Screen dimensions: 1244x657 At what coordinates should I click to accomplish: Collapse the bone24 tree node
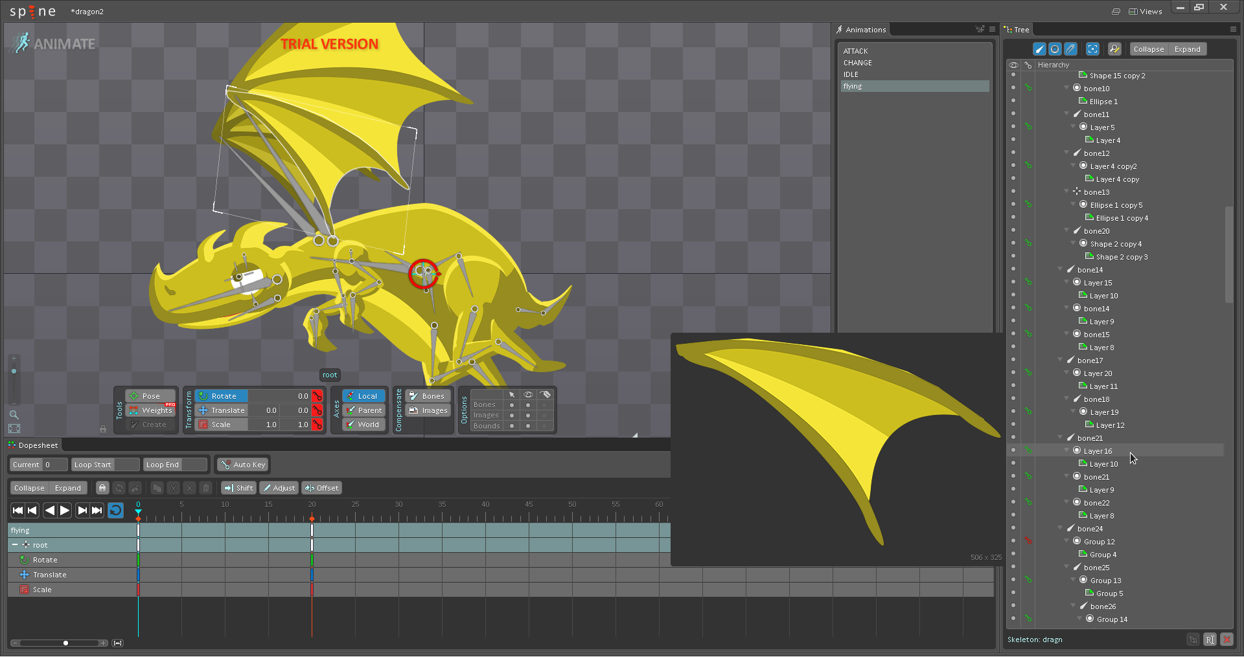point(1060,528)
